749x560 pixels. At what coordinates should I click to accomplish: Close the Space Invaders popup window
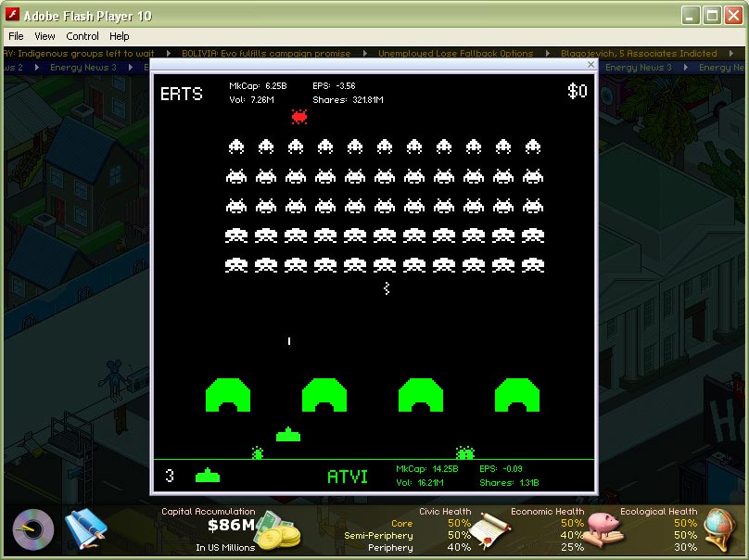(591, 65)
